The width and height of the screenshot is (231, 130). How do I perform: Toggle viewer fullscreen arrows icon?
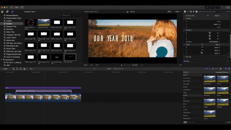tap(180, 65)
